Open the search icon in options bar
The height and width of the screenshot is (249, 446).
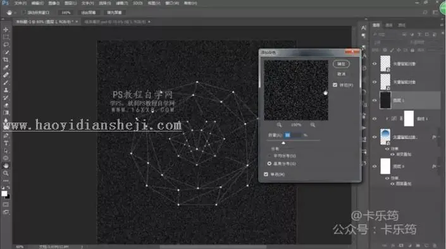tap(425, 13)
